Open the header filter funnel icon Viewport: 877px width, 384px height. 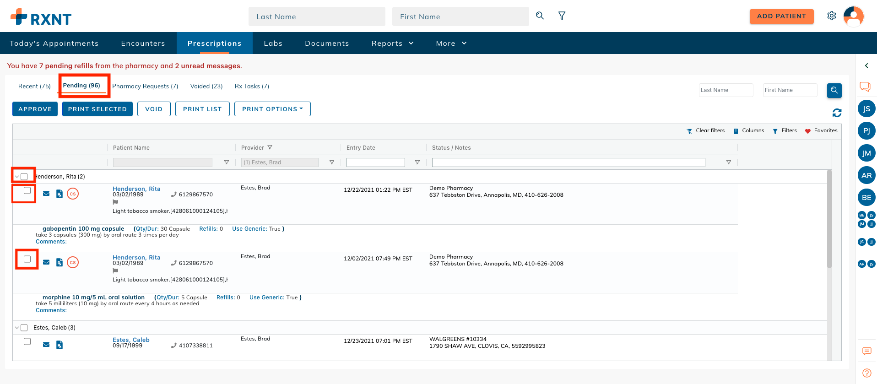pyautogui.click(x=562, y=16)
